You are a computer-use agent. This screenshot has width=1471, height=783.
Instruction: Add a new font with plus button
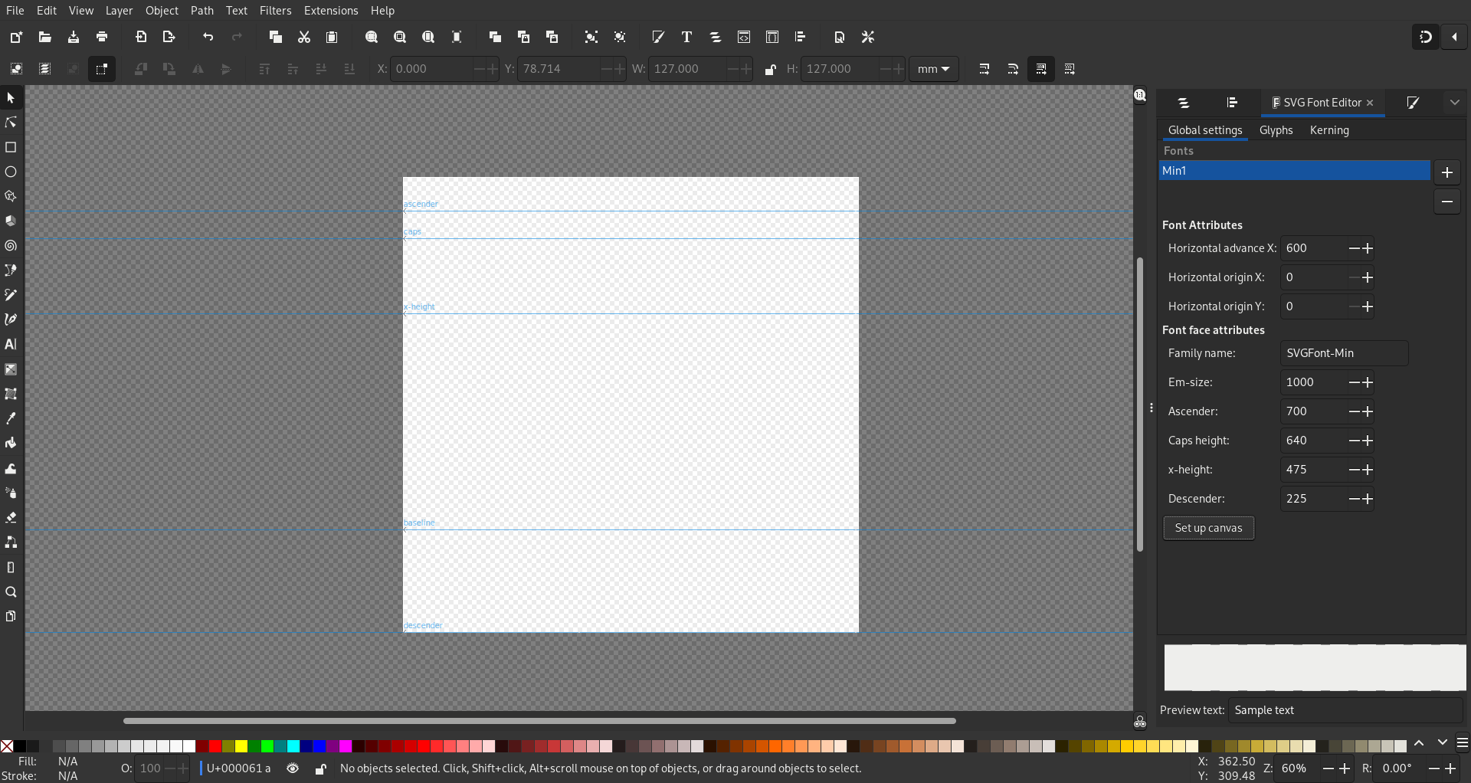click(1446, 172)
